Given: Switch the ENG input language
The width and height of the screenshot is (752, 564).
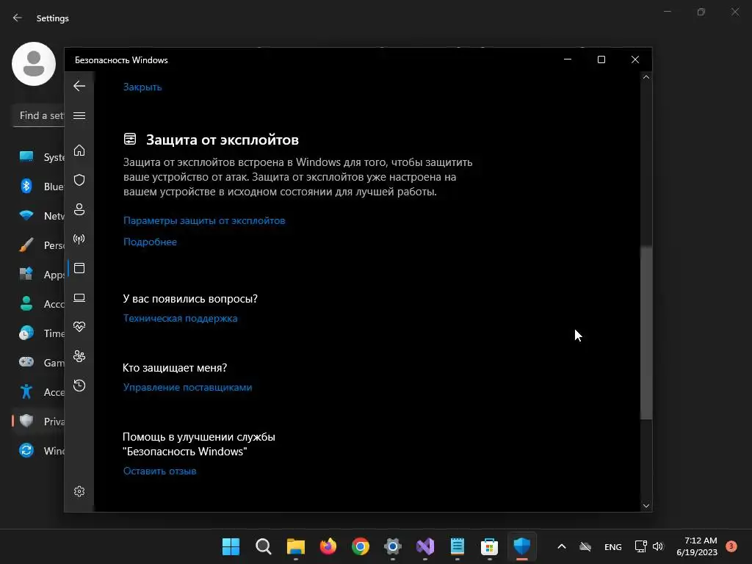Looking at the screenshot, I should coord(613,546).
